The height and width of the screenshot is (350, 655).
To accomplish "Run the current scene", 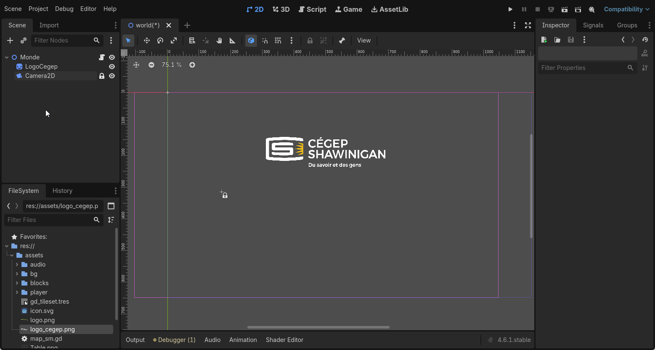I will [565, 9].
